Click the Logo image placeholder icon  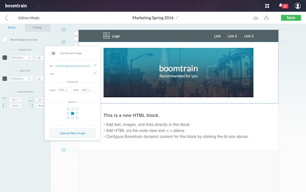click(x=107, y=36)
